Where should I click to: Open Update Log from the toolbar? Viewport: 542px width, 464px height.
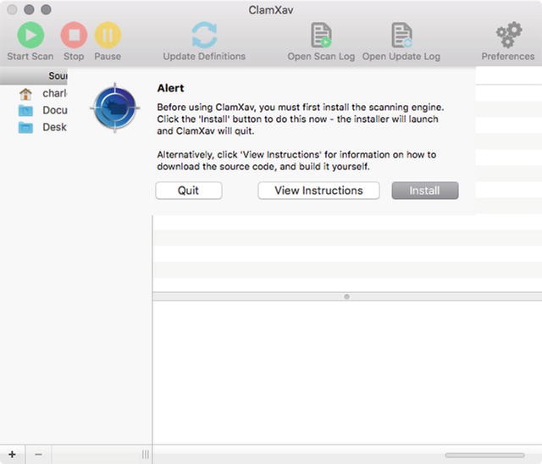coord(401,35)
